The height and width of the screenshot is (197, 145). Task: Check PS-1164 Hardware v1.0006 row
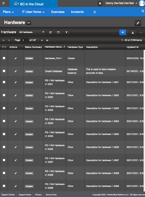(4, 147)
